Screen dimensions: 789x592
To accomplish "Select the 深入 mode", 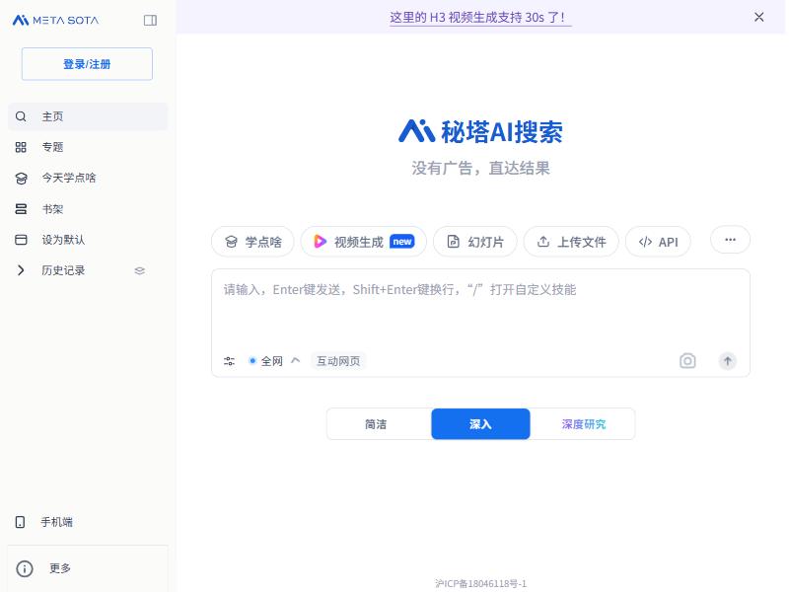I will pyautogui.click(x=480, y=424).
